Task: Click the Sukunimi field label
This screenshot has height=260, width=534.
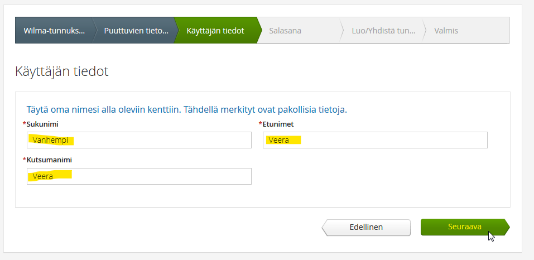Action: coord(42,124)
